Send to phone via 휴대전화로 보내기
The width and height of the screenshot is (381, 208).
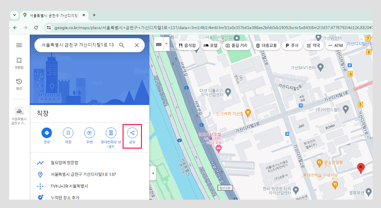click(x=111, y=138)
